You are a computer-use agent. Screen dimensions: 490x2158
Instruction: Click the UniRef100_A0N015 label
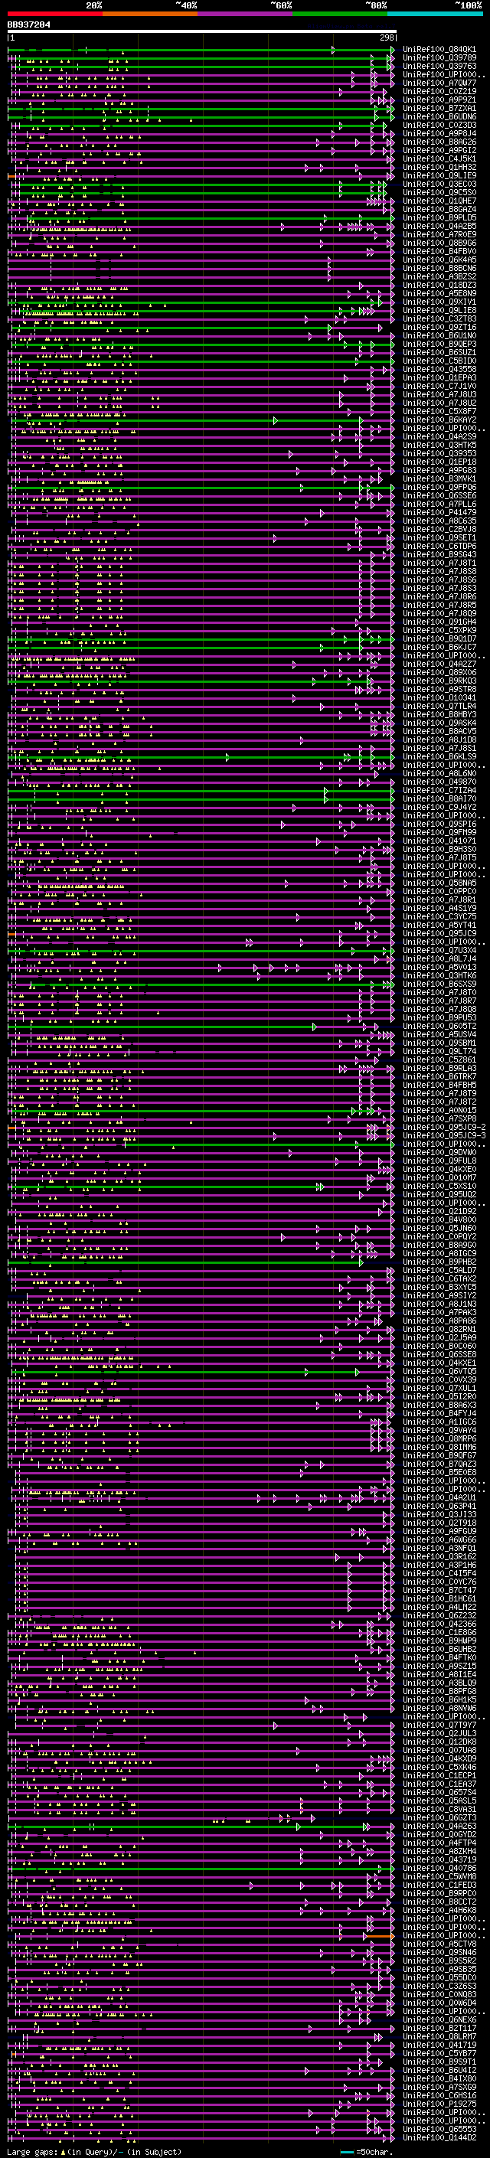coord(439,1110)
